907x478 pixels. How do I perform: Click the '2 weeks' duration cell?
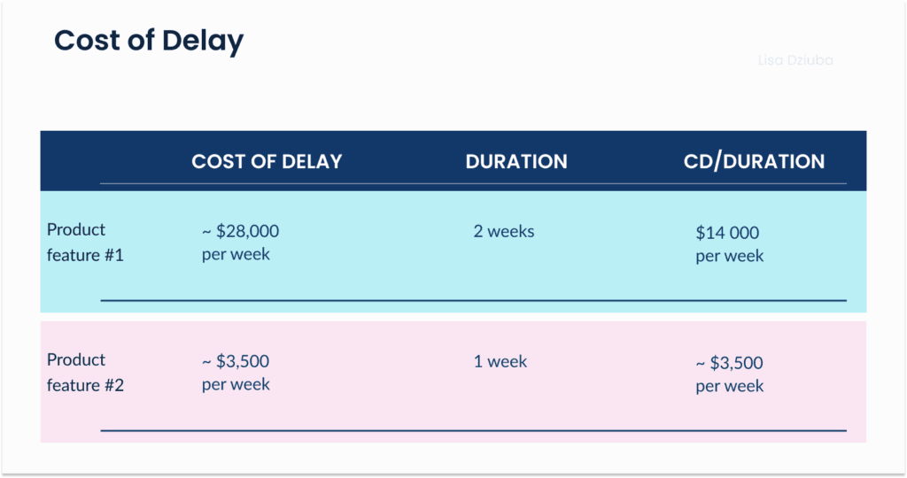coord(504,232)
